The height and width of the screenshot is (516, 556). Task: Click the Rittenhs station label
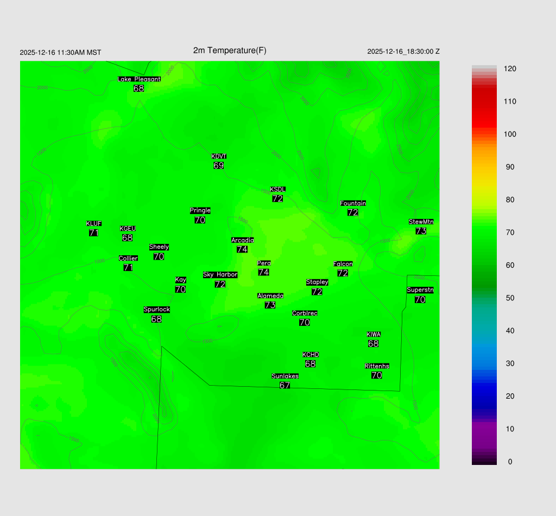pos(377,366)
